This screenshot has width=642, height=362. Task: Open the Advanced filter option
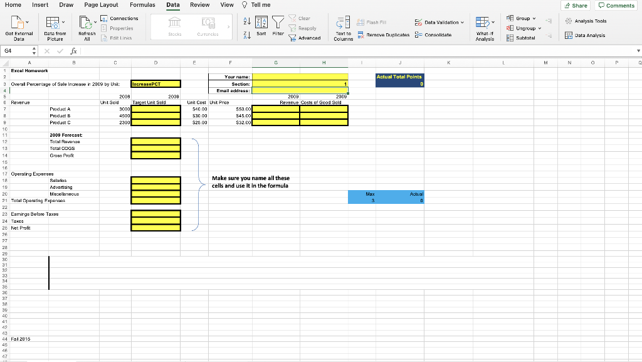tap(306, 38)
